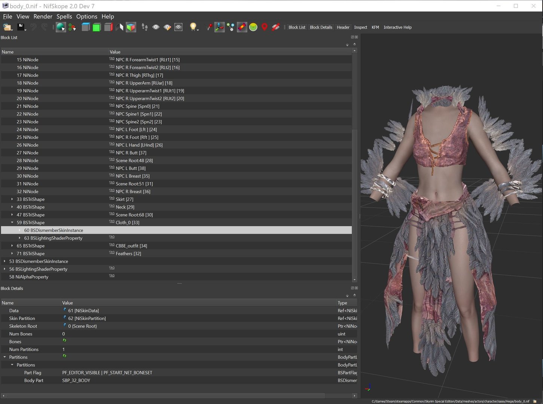Image resolution: width=543 pixels, height=404 pixels.
Task: Click the KFM toolbar button
Action: pos(375,27)
